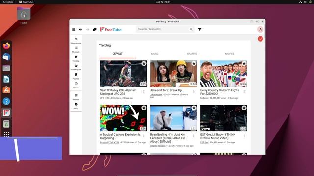Favorite the EST Gee video star
The width and height of the screenshot is (314, 176).
244,108
